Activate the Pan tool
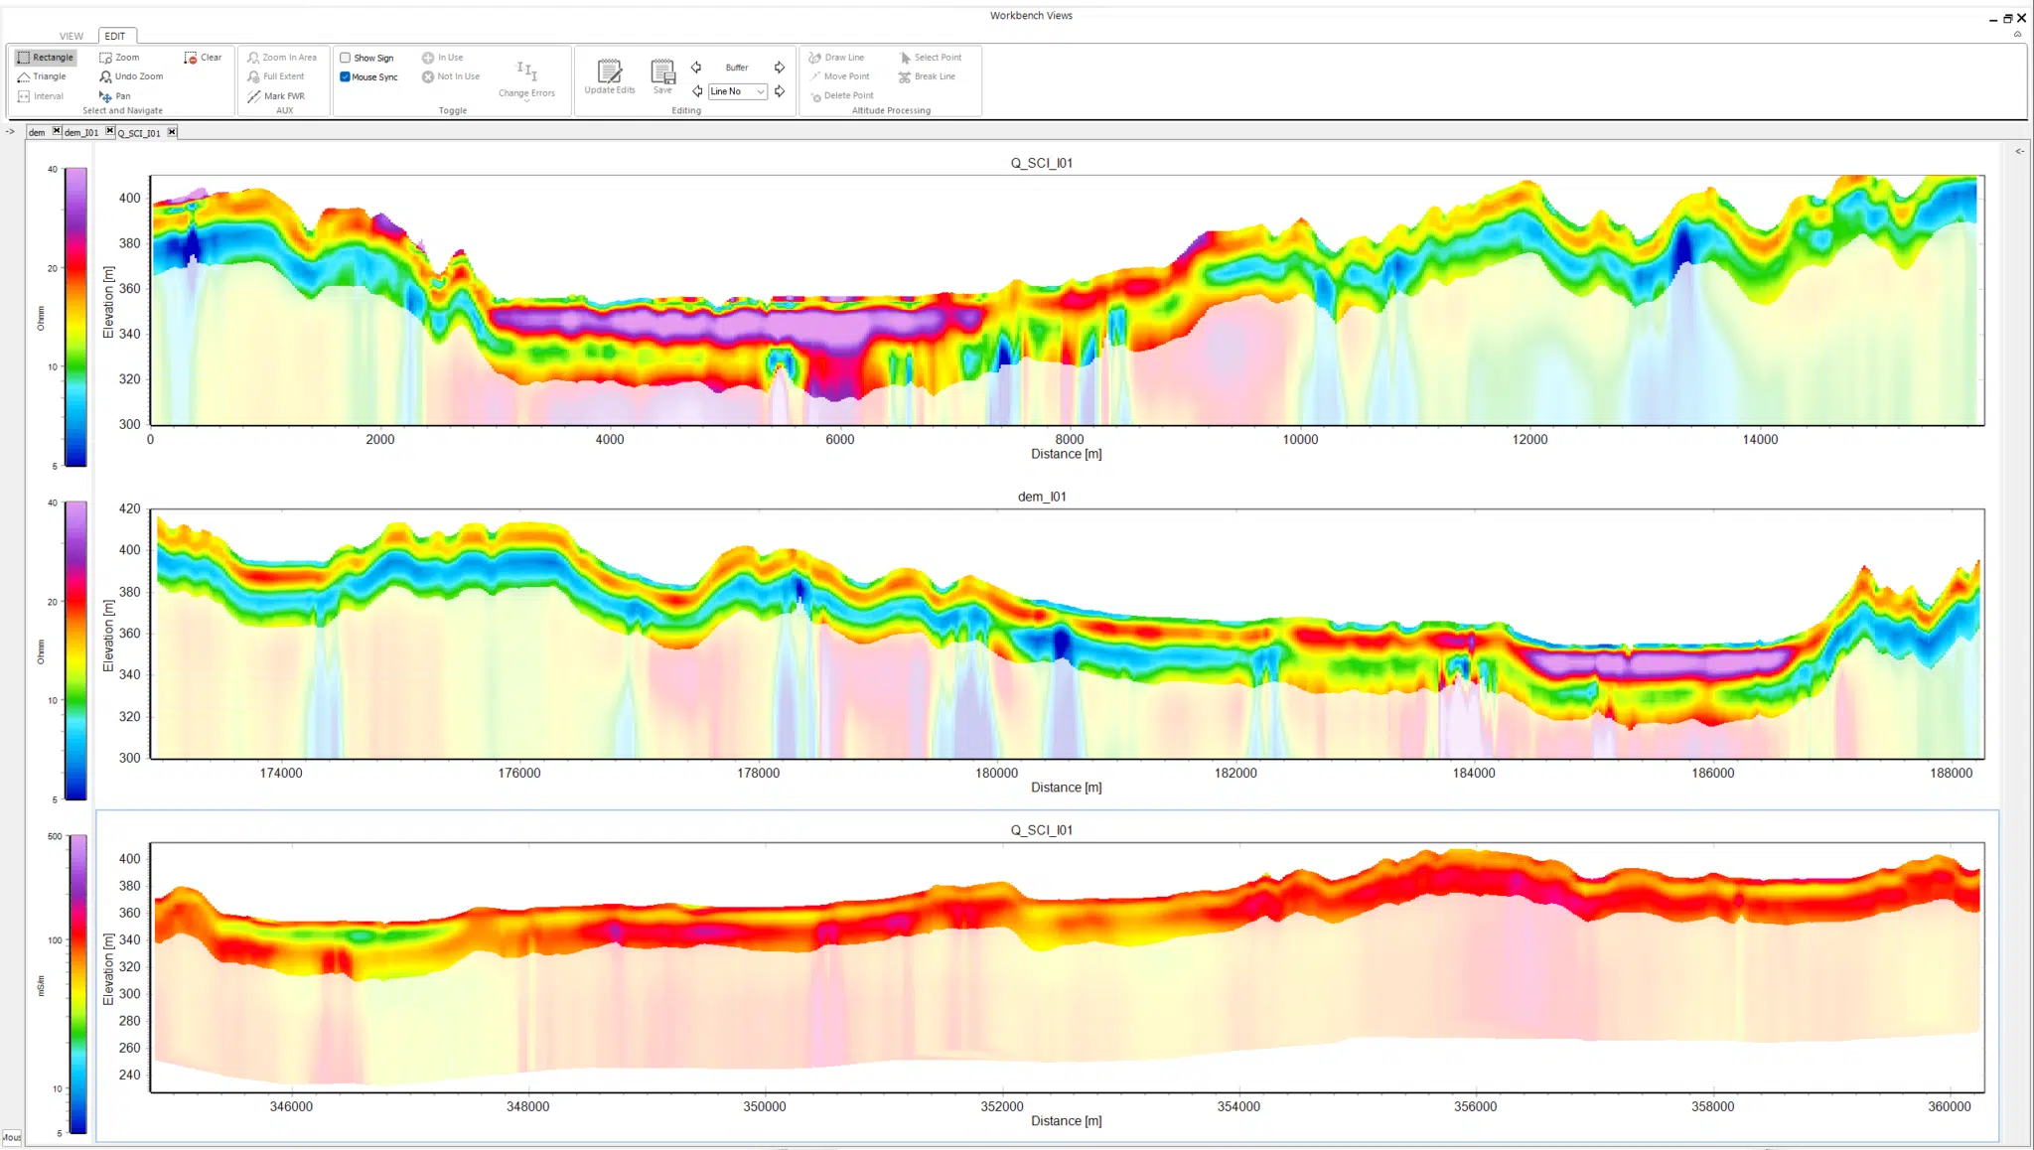The image size is (2034, 1150). pos(115,96)
